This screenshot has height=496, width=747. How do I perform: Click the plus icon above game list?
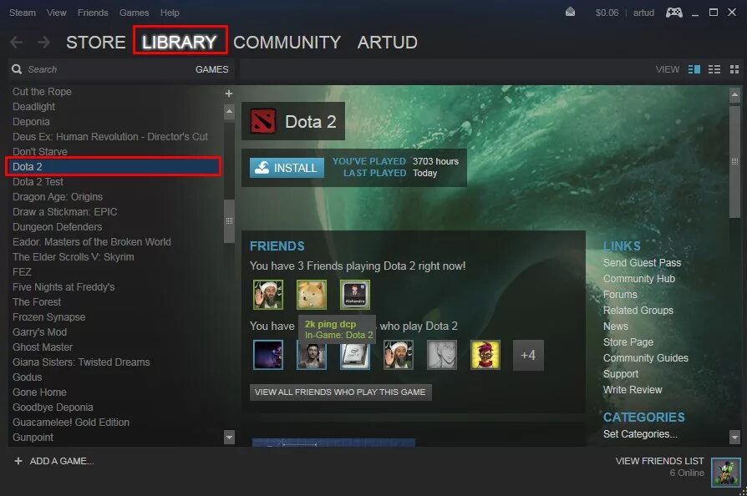(x=229, y=94)
